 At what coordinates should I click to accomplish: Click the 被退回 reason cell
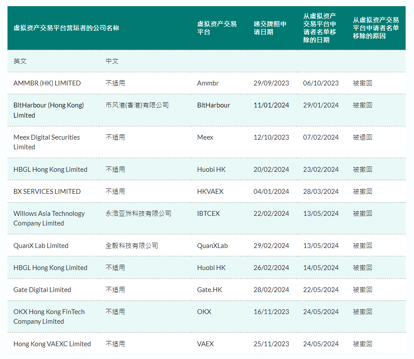(x=362, y=137)
